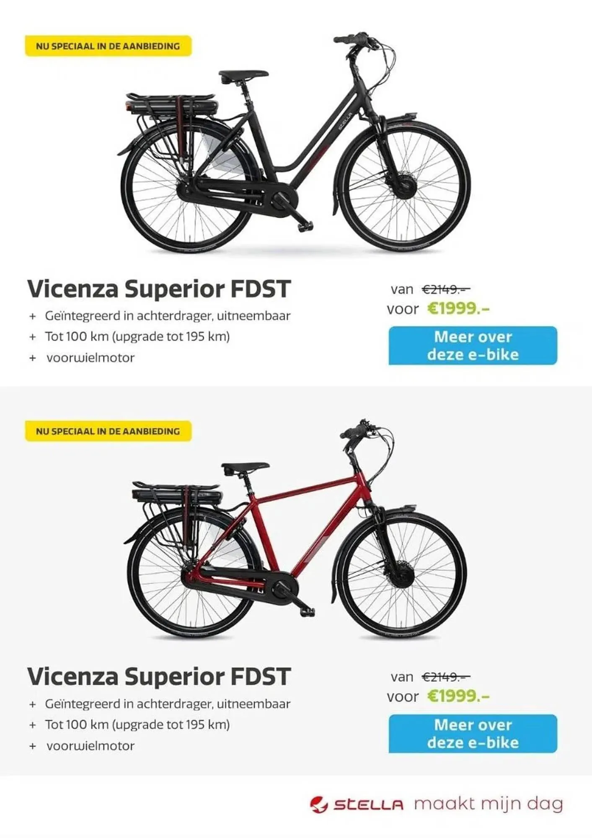Viewport: 592px width, 838px height.
Task: Click the top yellow 'Nu speciaal in de aanbieding' badge
Action: tap(108, 46)
